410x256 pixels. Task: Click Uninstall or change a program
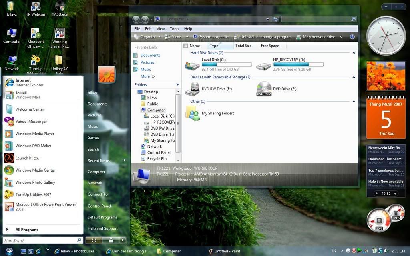(x=265, y=37)
